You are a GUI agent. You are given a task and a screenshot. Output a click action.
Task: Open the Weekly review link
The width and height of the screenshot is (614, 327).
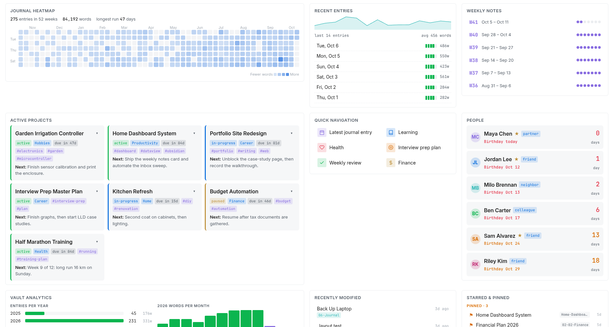point(345,163)
